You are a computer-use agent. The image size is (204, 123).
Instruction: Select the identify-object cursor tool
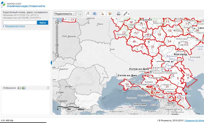[x=79, y=14]
